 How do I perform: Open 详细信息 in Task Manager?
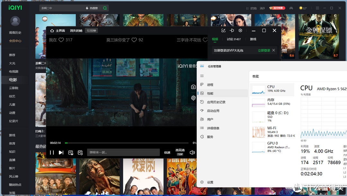click(x=223, y=128)
